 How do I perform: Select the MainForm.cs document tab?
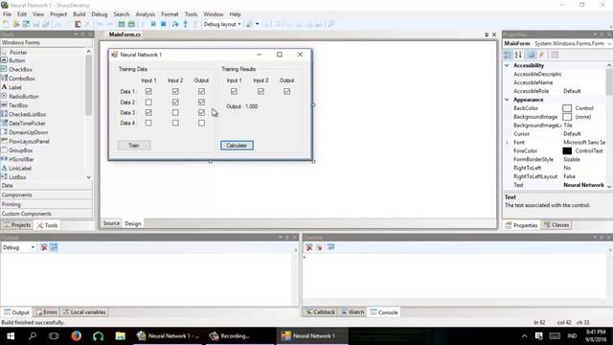(x=125, y=34)
